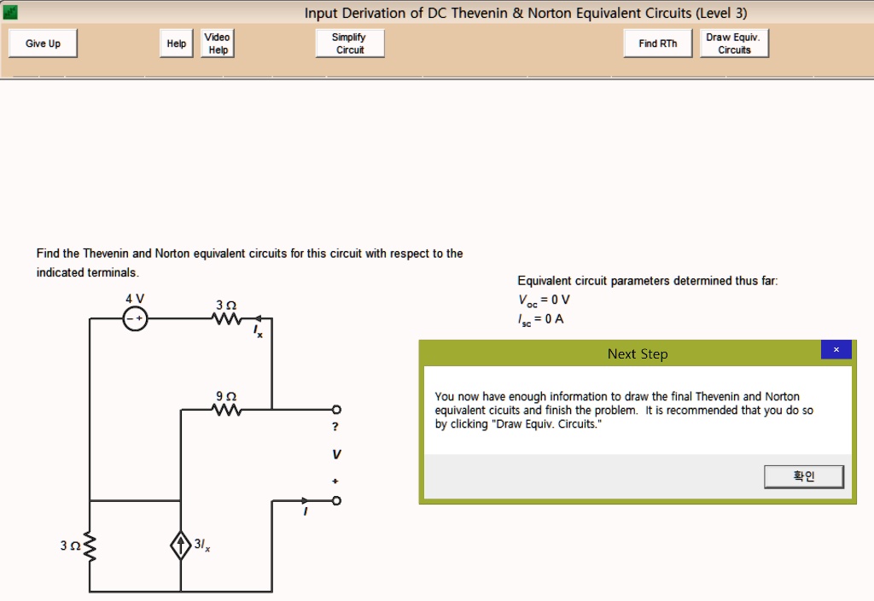Image resolution: width=874 pixels, height=601 pixels.
Task: Click the Voc = 0 V parameter text
Action: (543, 299)
